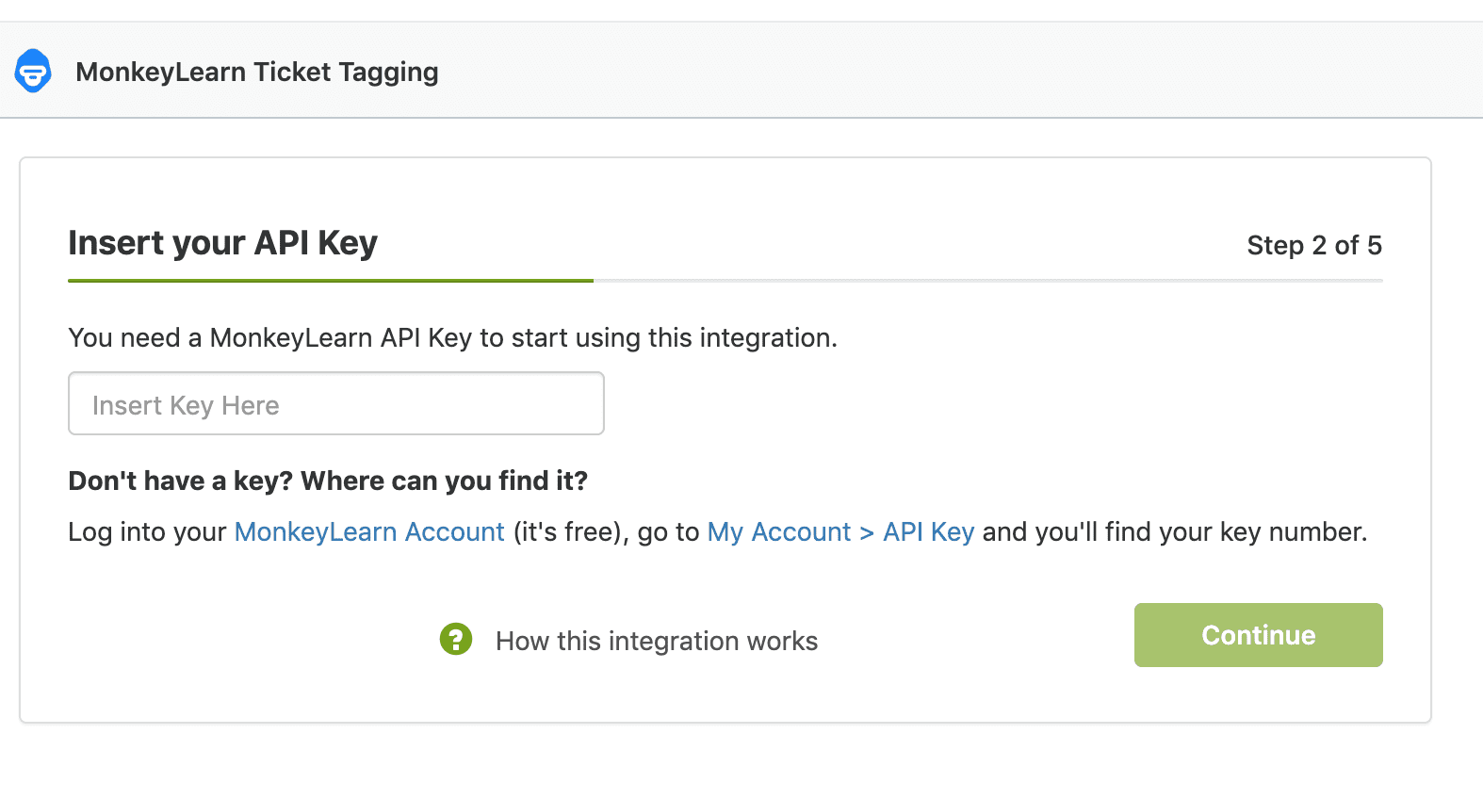The image size is (1483, 799).
Task: Click the green question mark help icon
Action: pos(456,639)
